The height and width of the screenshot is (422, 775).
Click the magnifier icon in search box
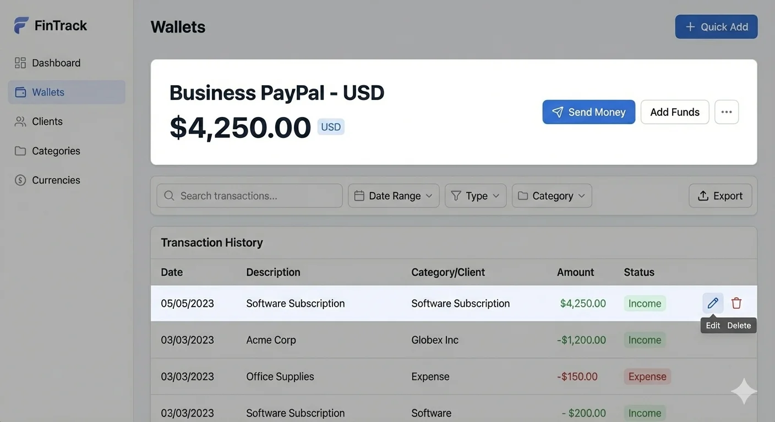coord(170,196)
